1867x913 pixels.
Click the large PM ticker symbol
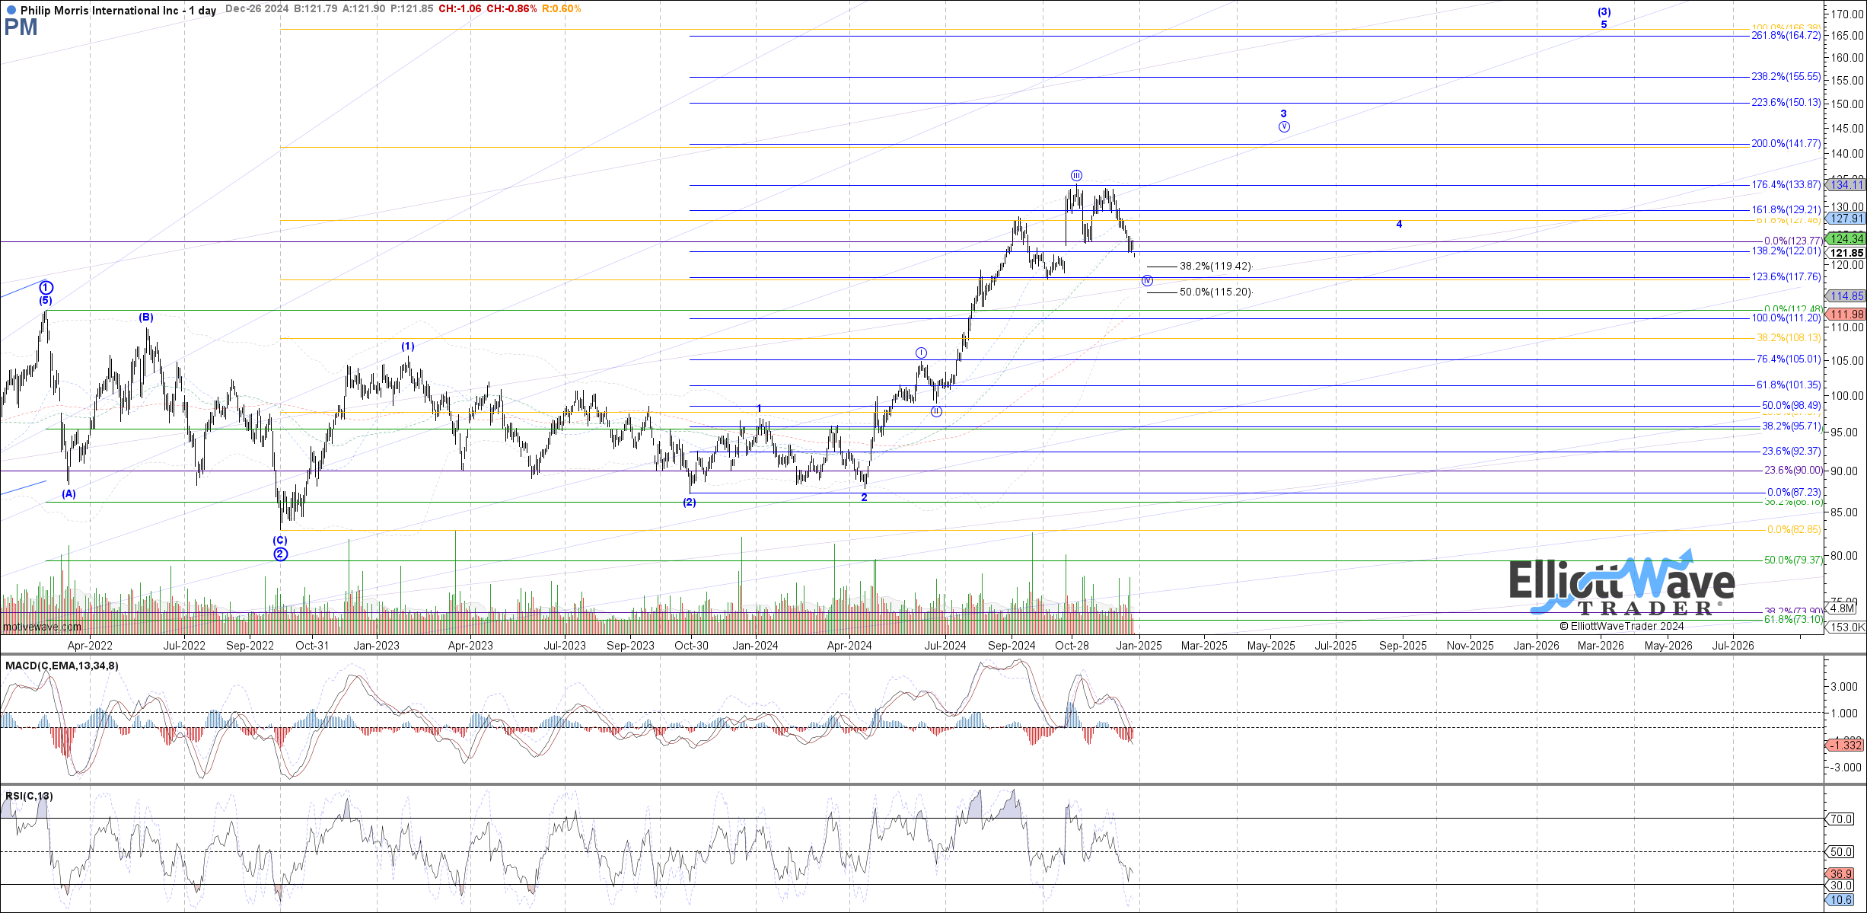tap(21, 28)
